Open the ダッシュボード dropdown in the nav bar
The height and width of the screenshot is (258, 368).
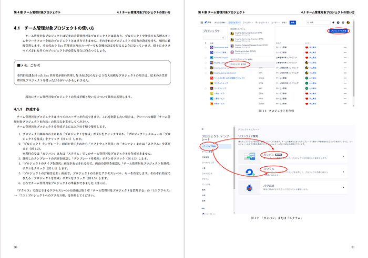tap(262, 23)
